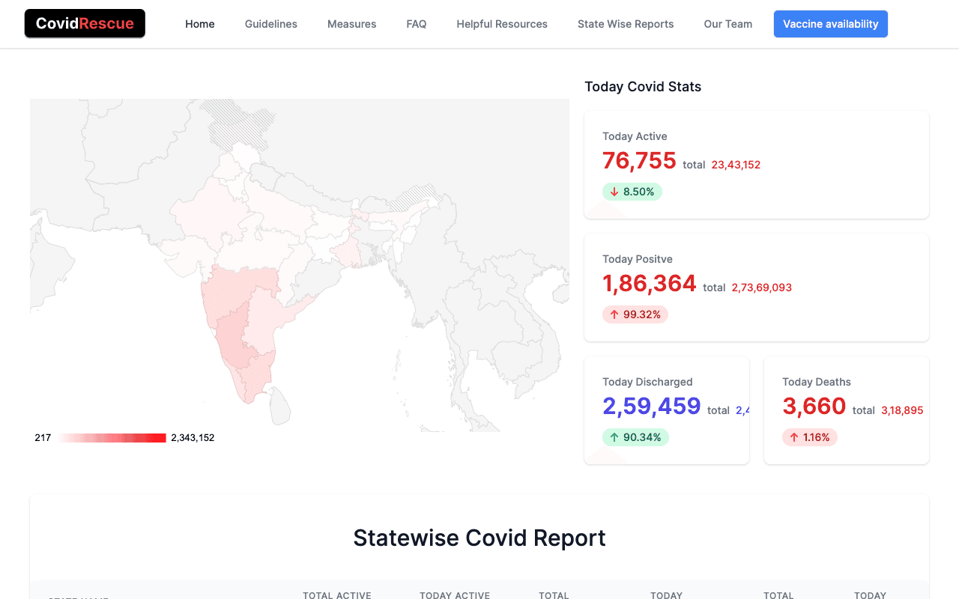The height and width of the screenshot is (599, 959).
Task: Click the up arrow in Today Deaths badge
Action: [794, 437]
